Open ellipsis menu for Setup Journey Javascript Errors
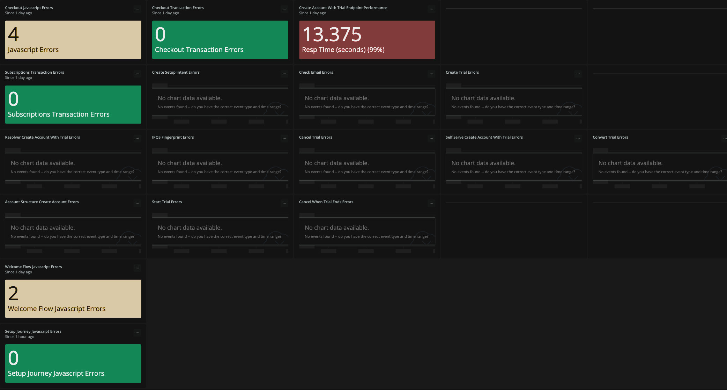Image resolution: width=727 pixels, height=390 pixels. tap(138, 333)
